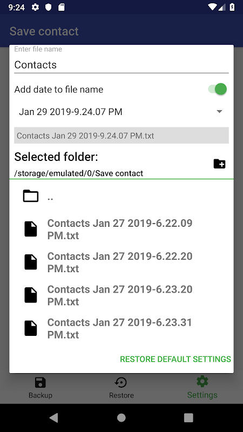Open the Backup floppy disk icon
Viewport: 243px width, 432px height.
(x=40, y=383)
